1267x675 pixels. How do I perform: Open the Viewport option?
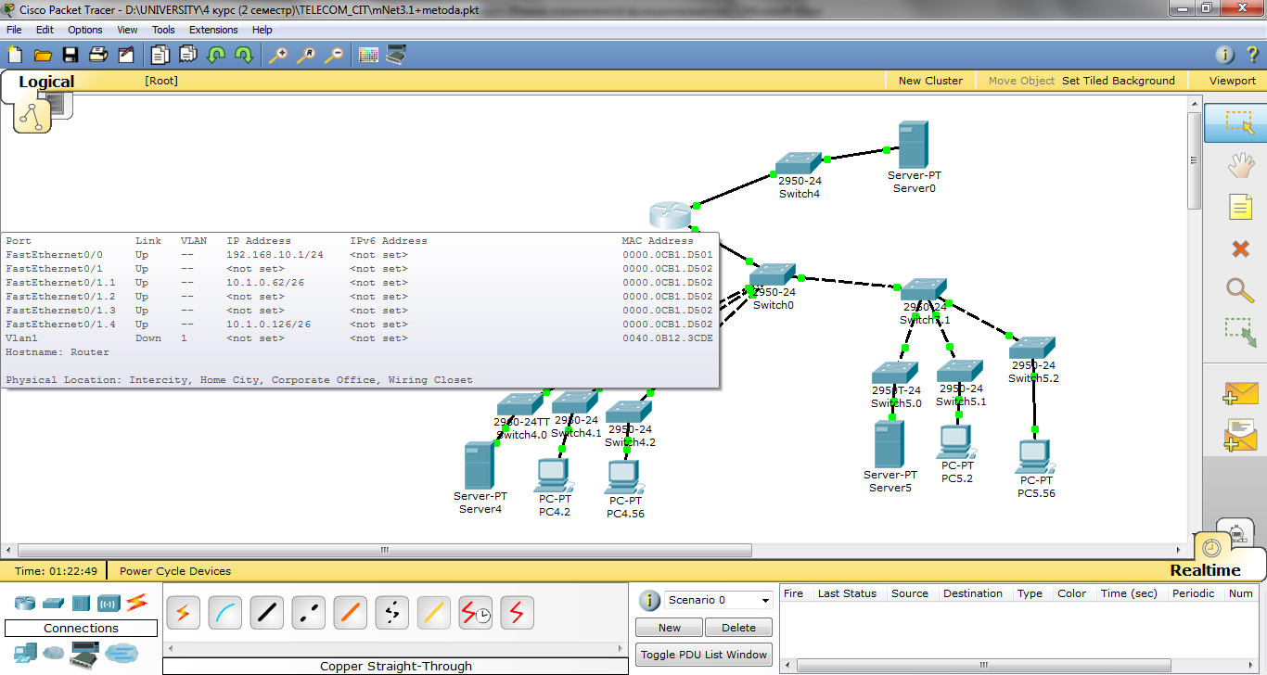(1232, 81)
